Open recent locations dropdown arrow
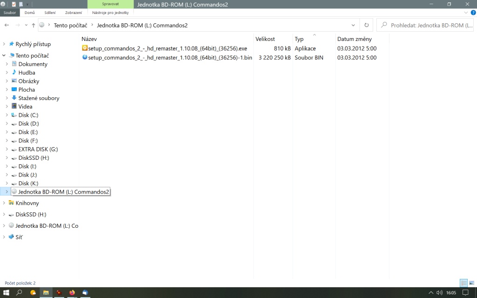 tap(26, 25)
